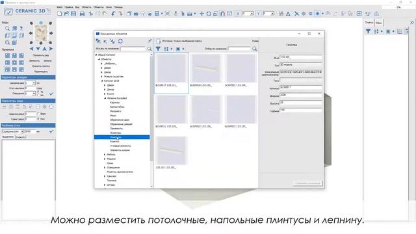
Task: Select Молдинги in the catalog tree
Action: coord(116,111)
